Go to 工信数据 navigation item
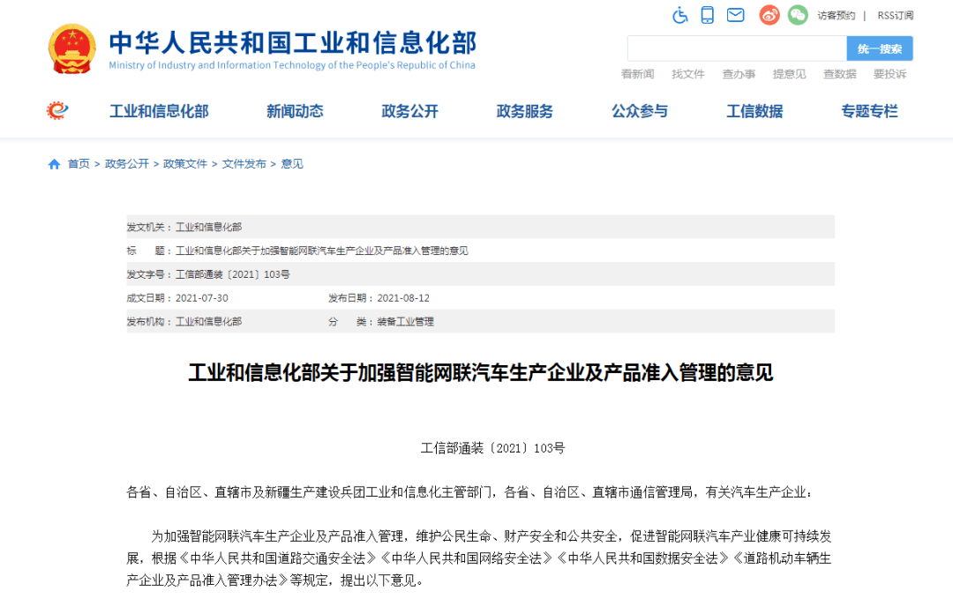953x606 pixels. click(x=754, y=111)
